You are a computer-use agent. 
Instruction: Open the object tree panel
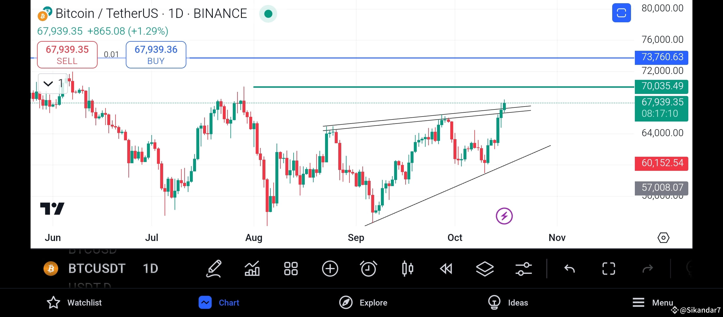tap(485, 269)
